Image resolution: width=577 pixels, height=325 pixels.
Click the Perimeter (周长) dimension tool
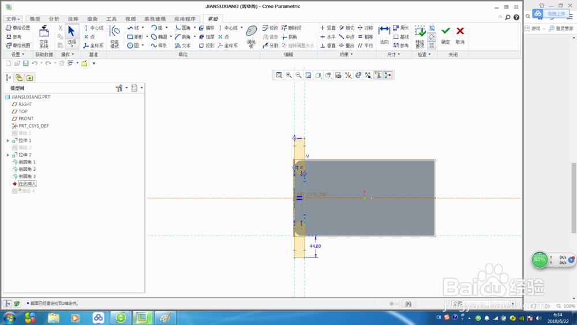pos(401,28)
